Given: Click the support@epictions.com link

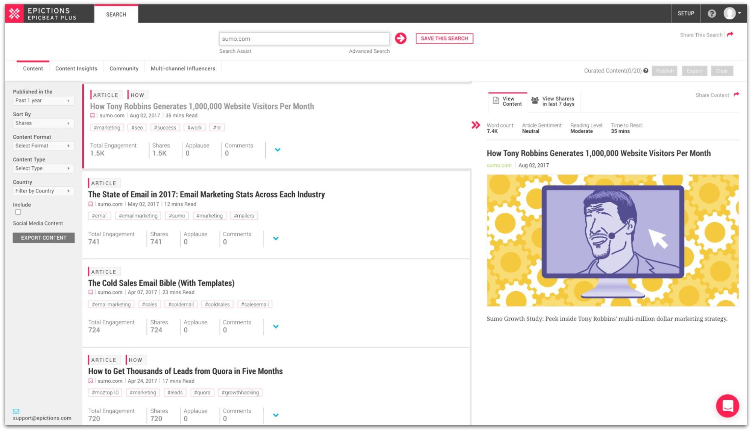Looking at the screenshot, I should click(42, 418).
